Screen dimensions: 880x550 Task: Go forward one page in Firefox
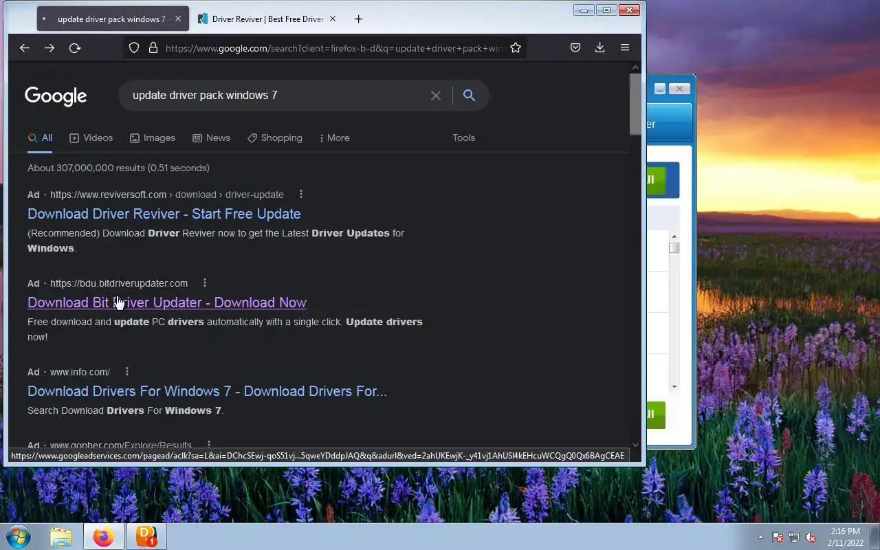[49, 47]
